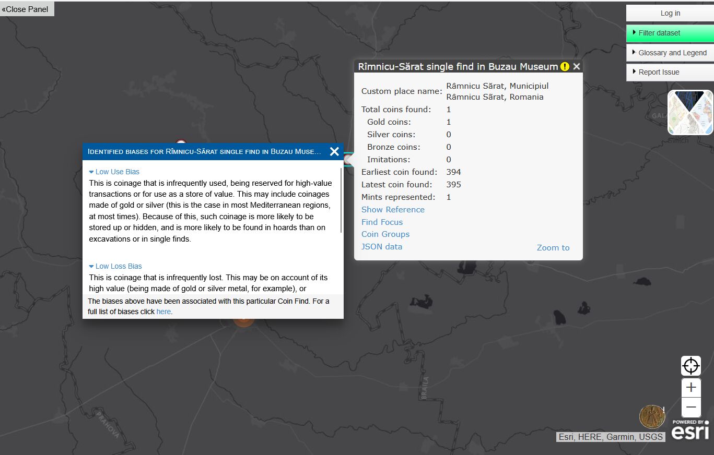Image resolution: width=714 pixels, height=455 pixels.
Task: Click the Log in button
Action: [x=670, y=13]
